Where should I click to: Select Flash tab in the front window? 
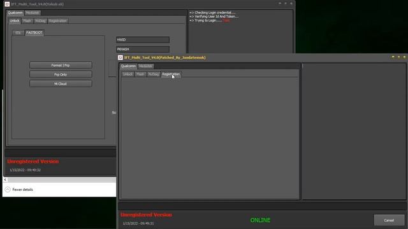(x=140, y=74)
